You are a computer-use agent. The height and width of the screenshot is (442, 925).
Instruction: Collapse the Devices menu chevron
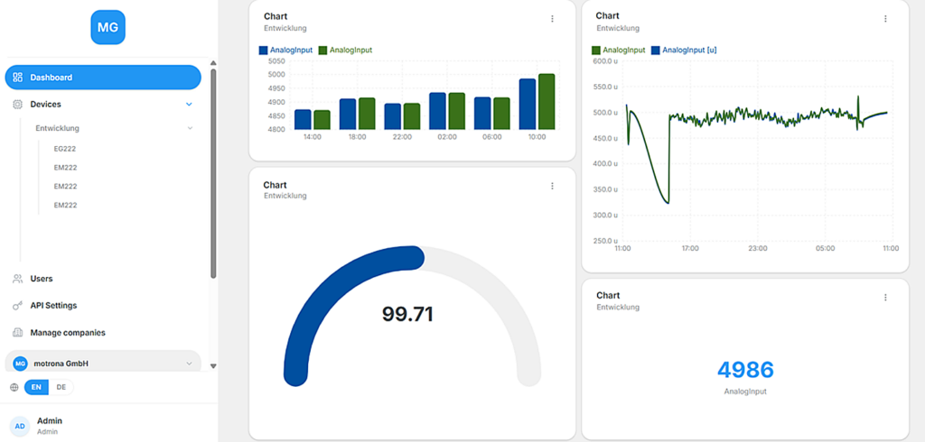[189, 105]
